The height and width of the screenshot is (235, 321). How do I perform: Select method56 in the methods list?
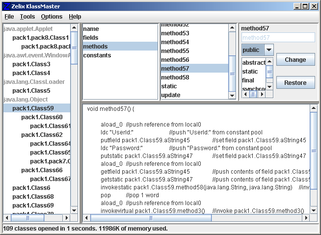(x=194, y=59)
